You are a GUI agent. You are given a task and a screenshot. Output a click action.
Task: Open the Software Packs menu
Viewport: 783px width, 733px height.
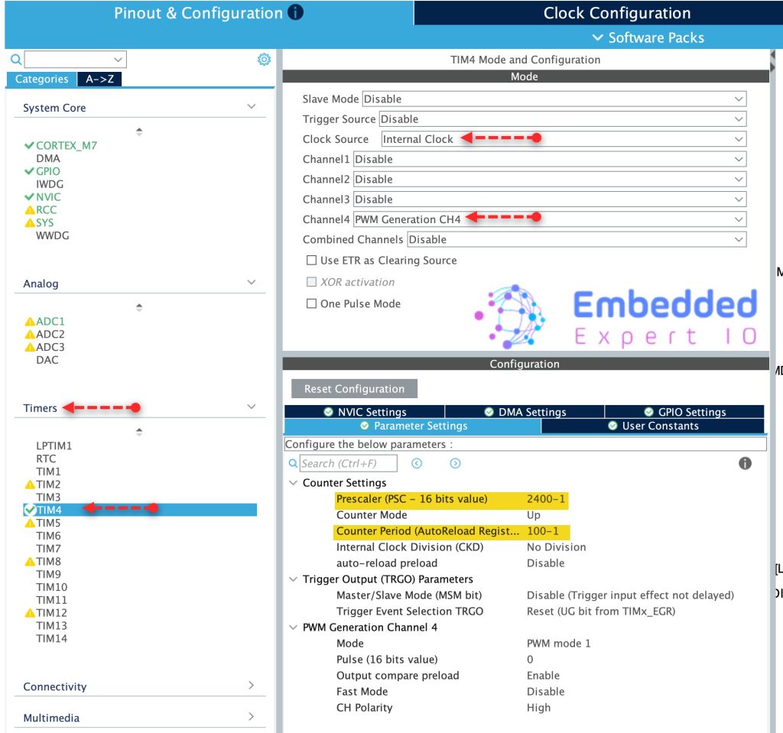(648, 37)
